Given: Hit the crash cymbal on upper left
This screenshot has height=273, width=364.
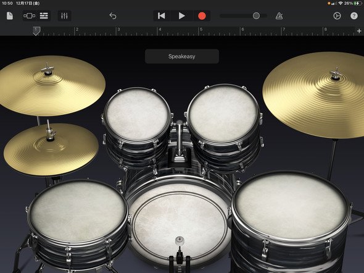Looking at the screenshot, I should pos(50,86).
